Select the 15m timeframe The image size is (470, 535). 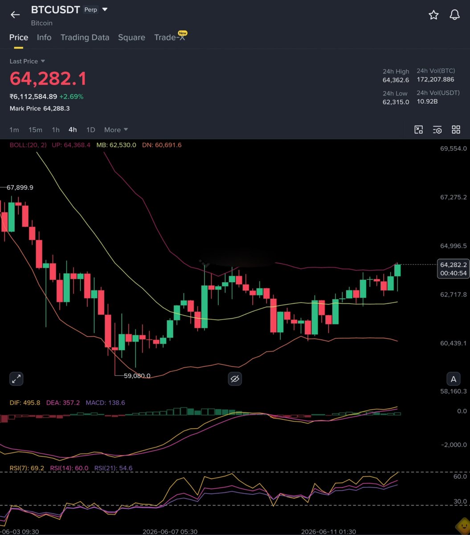[x=35, y=130]
